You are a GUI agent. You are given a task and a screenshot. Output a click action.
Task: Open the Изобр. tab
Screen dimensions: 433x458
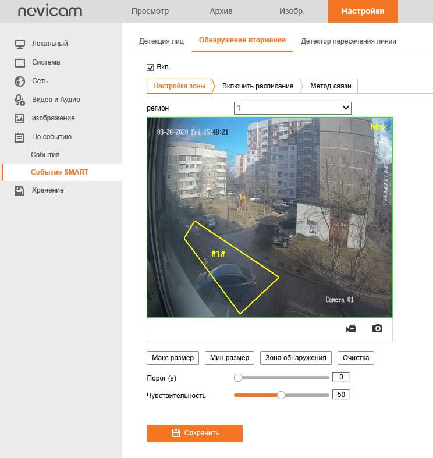tap(292, 11)
